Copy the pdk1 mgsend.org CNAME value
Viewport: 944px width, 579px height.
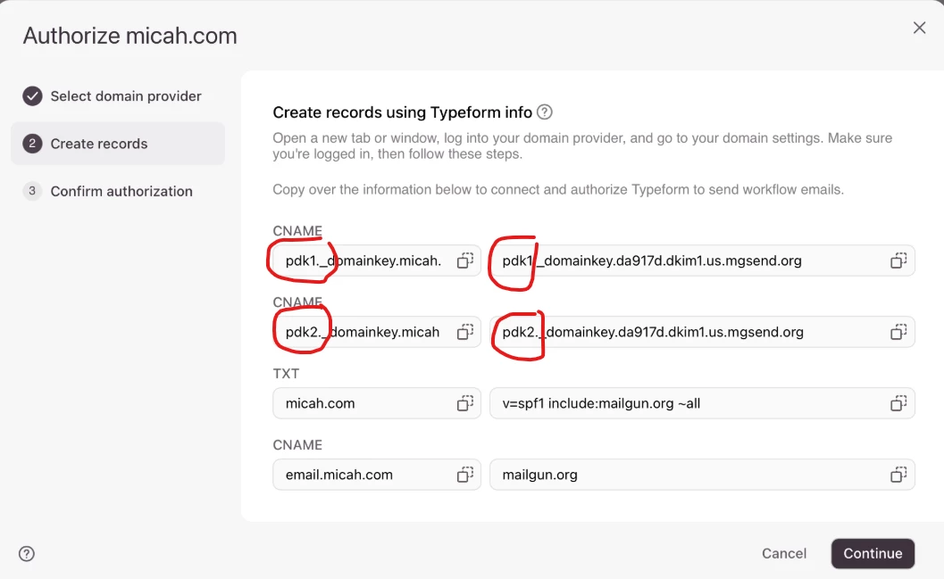coord(898,261)
